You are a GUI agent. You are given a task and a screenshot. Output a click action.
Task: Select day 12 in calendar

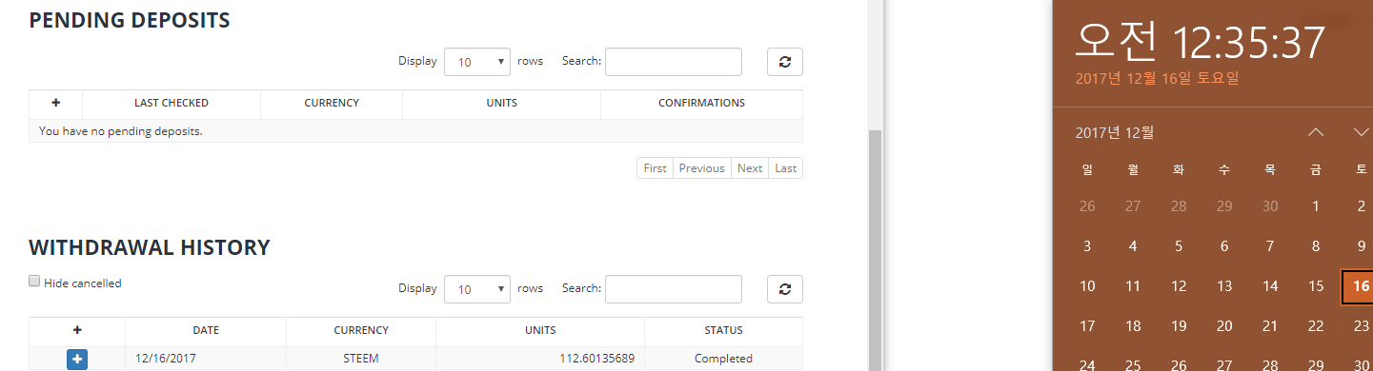click(x=1179, y=286)
